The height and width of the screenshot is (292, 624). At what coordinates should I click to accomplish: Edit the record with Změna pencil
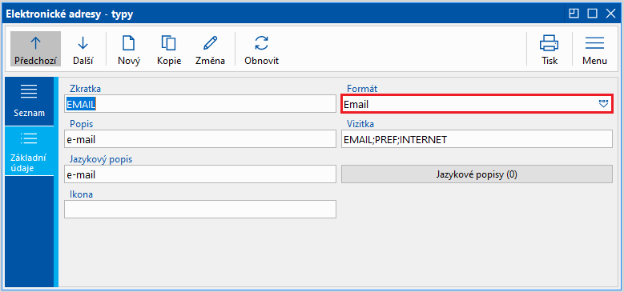pyautogui.click(x=210, y=49)
